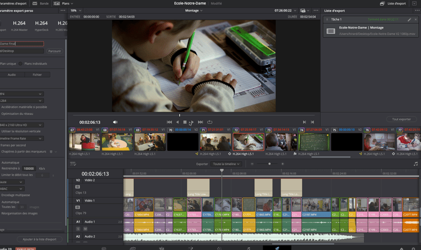Open export settings three-dots menu
This screenshot has width=421, height=250.
tap(63, 10)
